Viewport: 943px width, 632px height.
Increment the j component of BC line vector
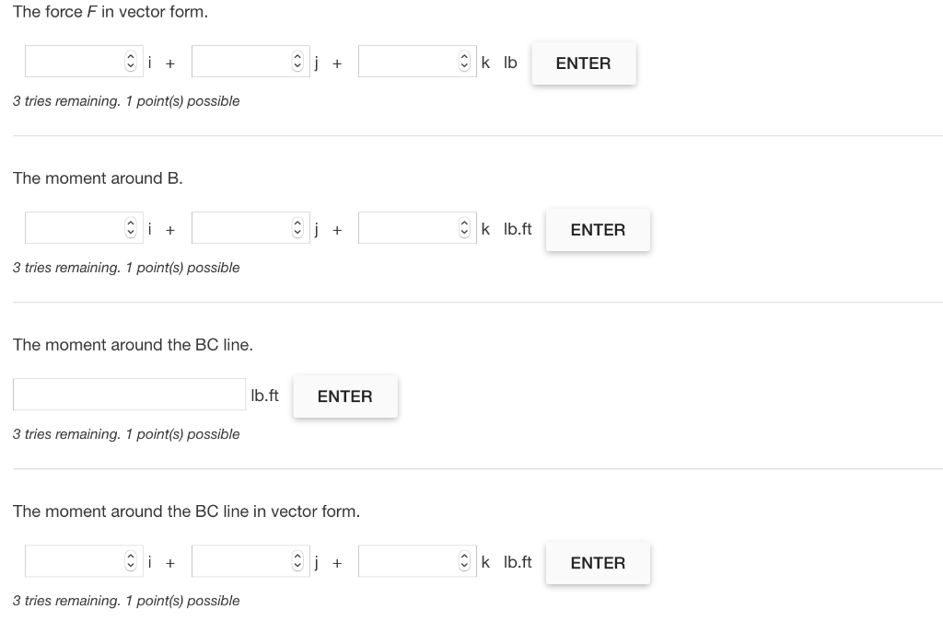point(299,557)
